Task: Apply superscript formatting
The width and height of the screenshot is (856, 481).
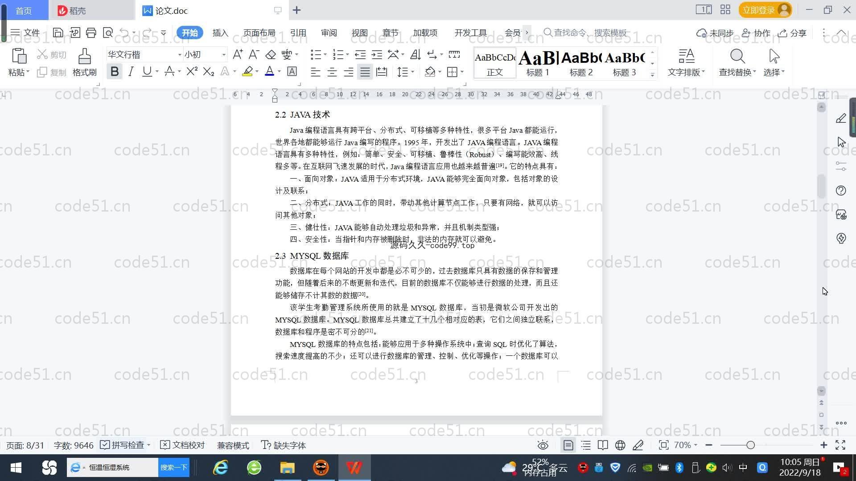Action: [x=192, y=72]
